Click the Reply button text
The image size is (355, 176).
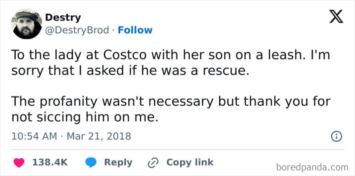pos(118,162)
